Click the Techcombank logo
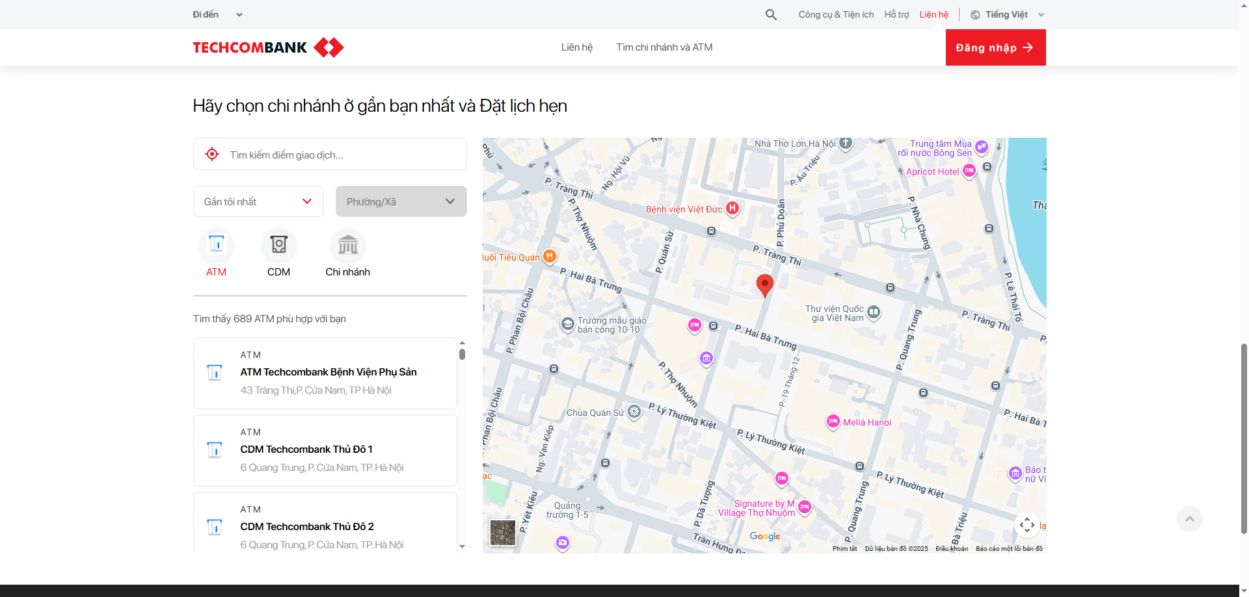Screen dimensions: 1249x597 (267, 47)
